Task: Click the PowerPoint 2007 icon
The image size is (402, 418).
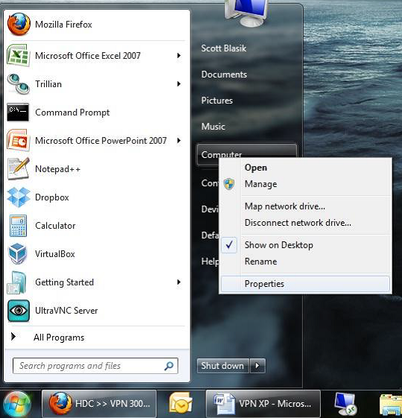Action: click(18, 140)
